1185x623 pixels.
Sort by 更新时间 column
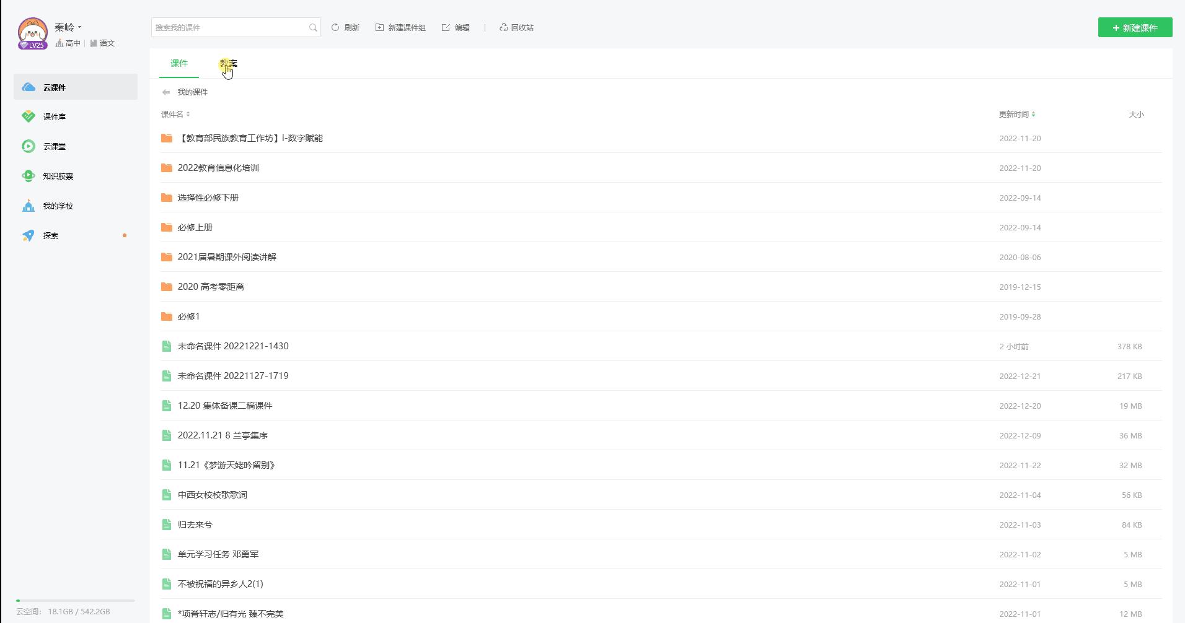pos(1017,114)
